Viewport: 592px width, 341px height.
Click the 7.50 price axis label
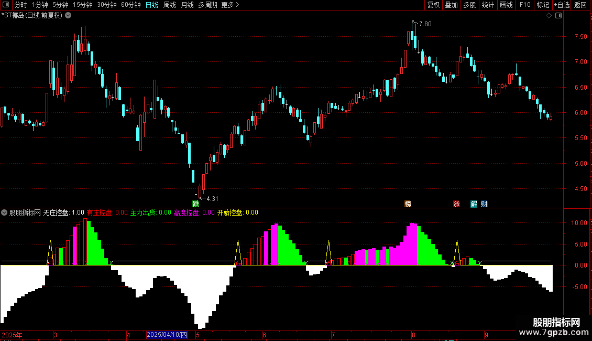tap(580, 36)
